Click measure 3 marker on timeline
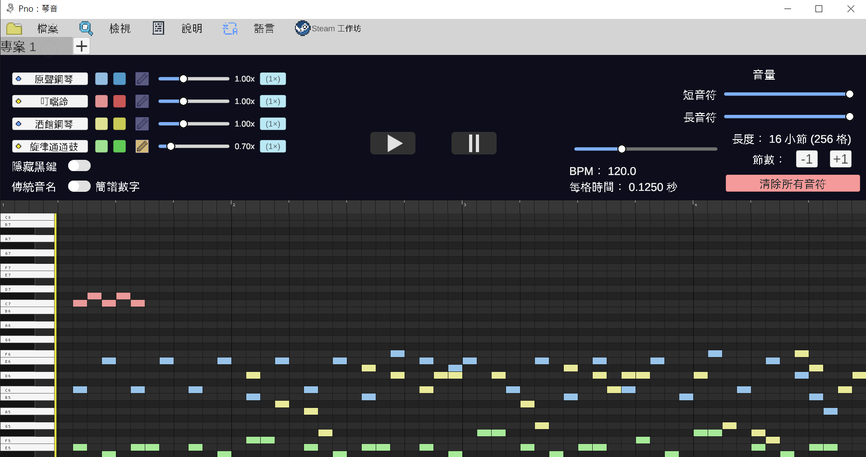 [465, 205]
